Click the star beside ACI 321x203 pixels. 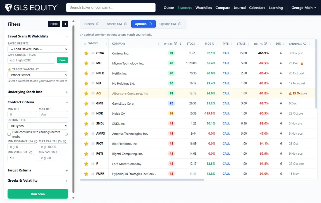point(86,93)
